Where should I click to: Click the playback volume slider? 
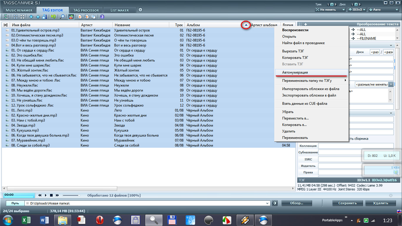(x=71, y=195)
